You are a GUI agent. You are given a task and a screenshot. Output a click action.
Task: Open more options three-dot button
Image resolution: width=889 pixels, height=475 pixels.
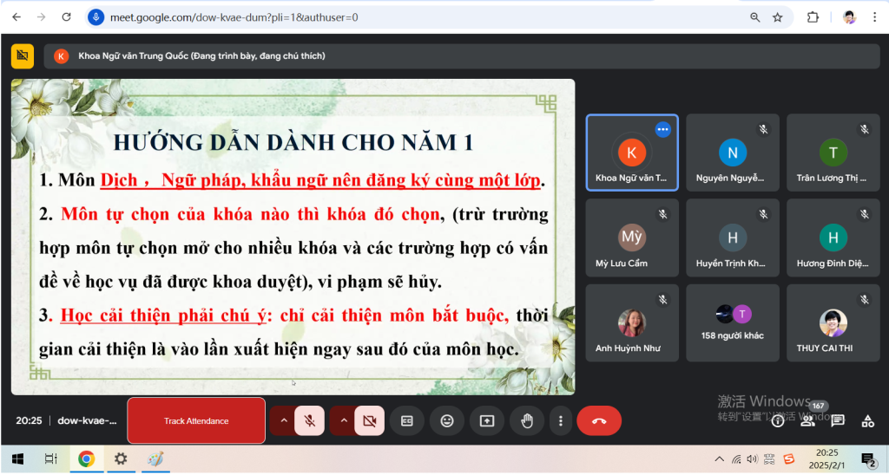click(560, 420)
